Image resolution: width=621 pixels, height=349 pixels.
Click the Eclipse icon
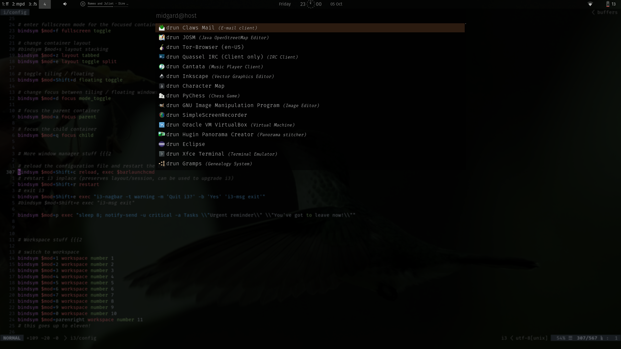(x=162, y=144)
